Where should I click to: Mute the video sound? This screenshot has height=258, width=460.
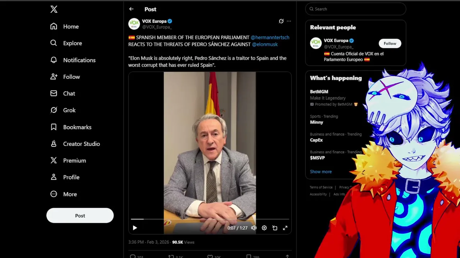point(254,228)
